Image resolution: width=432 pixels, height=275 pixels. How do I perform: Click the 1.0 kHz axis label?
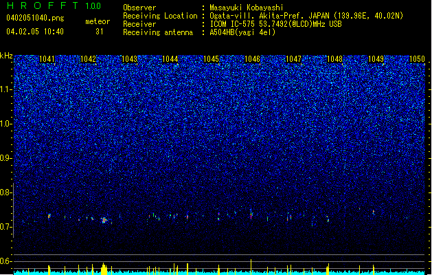pyautogui.click(x=6, y=124)
